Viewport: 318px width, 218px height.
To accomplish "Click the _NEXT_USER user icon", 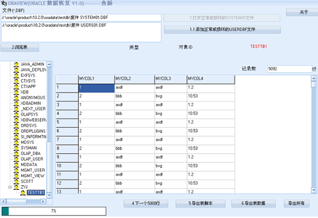I will (x=16, y=109).
